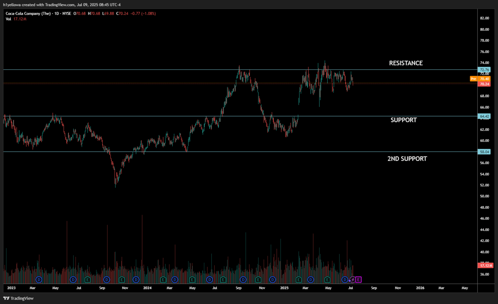Click the 50.00 price axis value
Image resolution: width=498 pixels, height=304 pixels.
[485, 196]
